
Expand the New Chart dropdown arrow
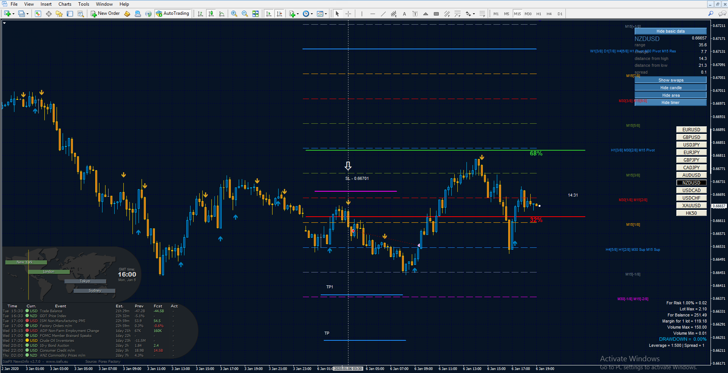pos(13,14)
